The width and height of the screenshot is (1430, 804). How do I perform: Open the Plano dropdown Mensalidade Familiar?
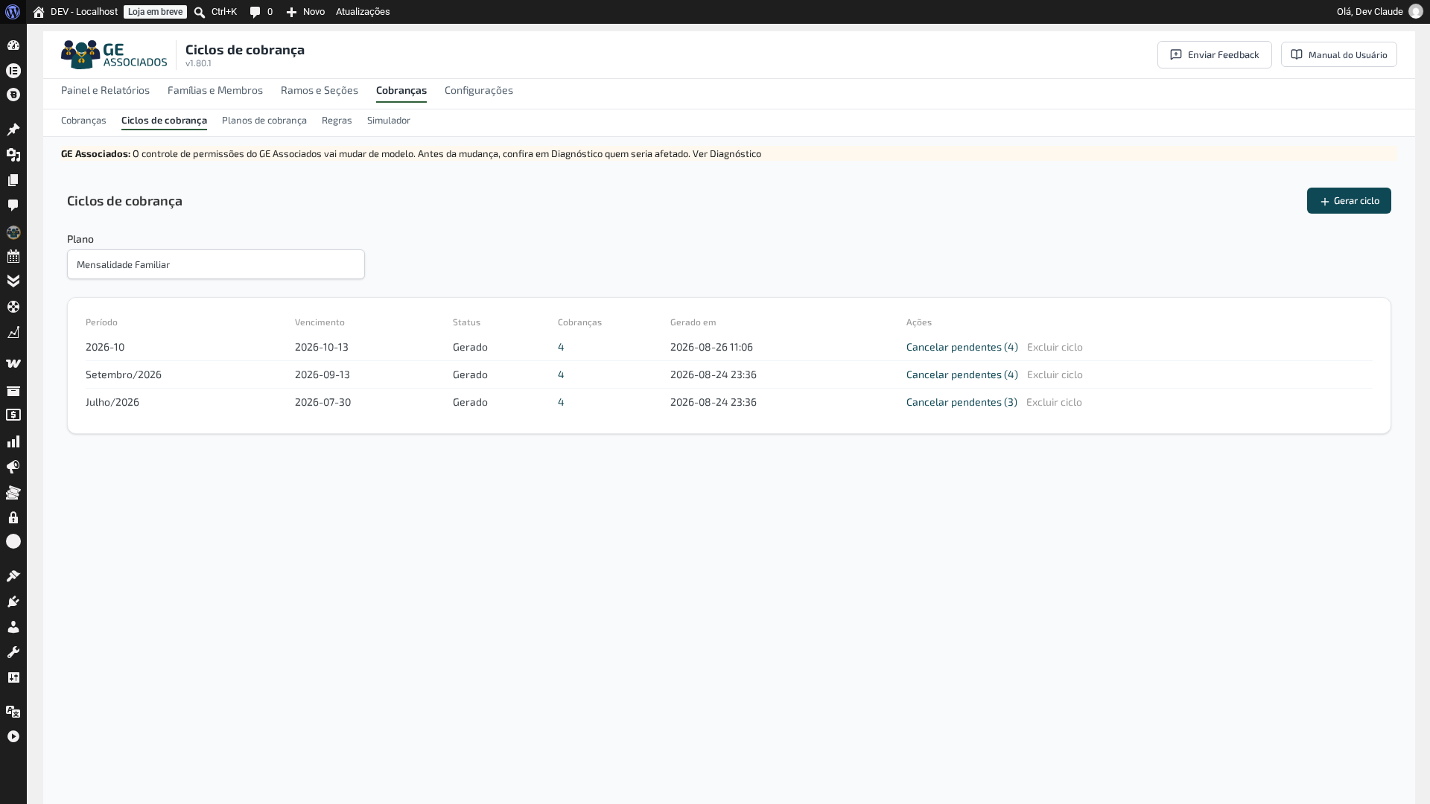click(x=216, y=264)
